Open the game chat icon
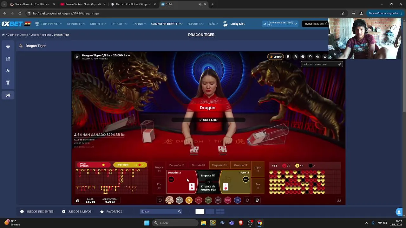This screenshot has height=228, width=406. [288, 57]
